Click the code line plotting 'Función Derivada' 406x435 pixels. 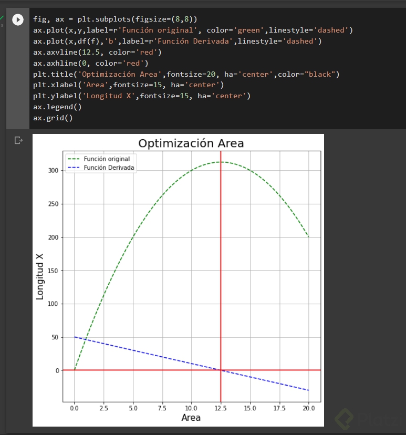(x=177, y=42)
